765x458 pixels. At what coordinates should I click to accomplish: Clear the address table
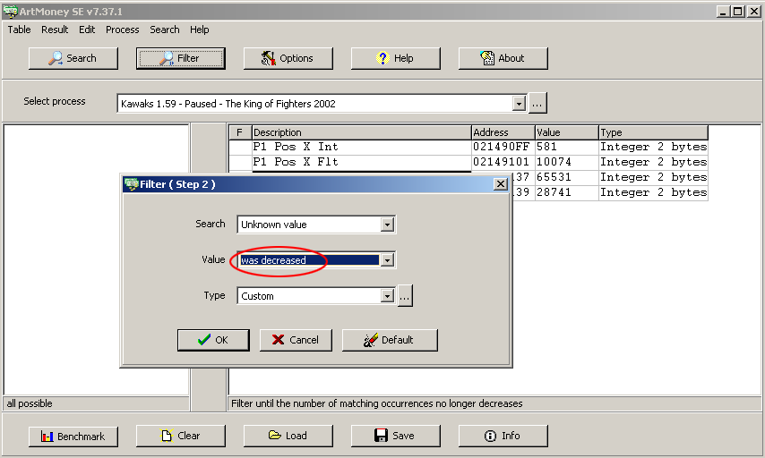pos(180,437)
